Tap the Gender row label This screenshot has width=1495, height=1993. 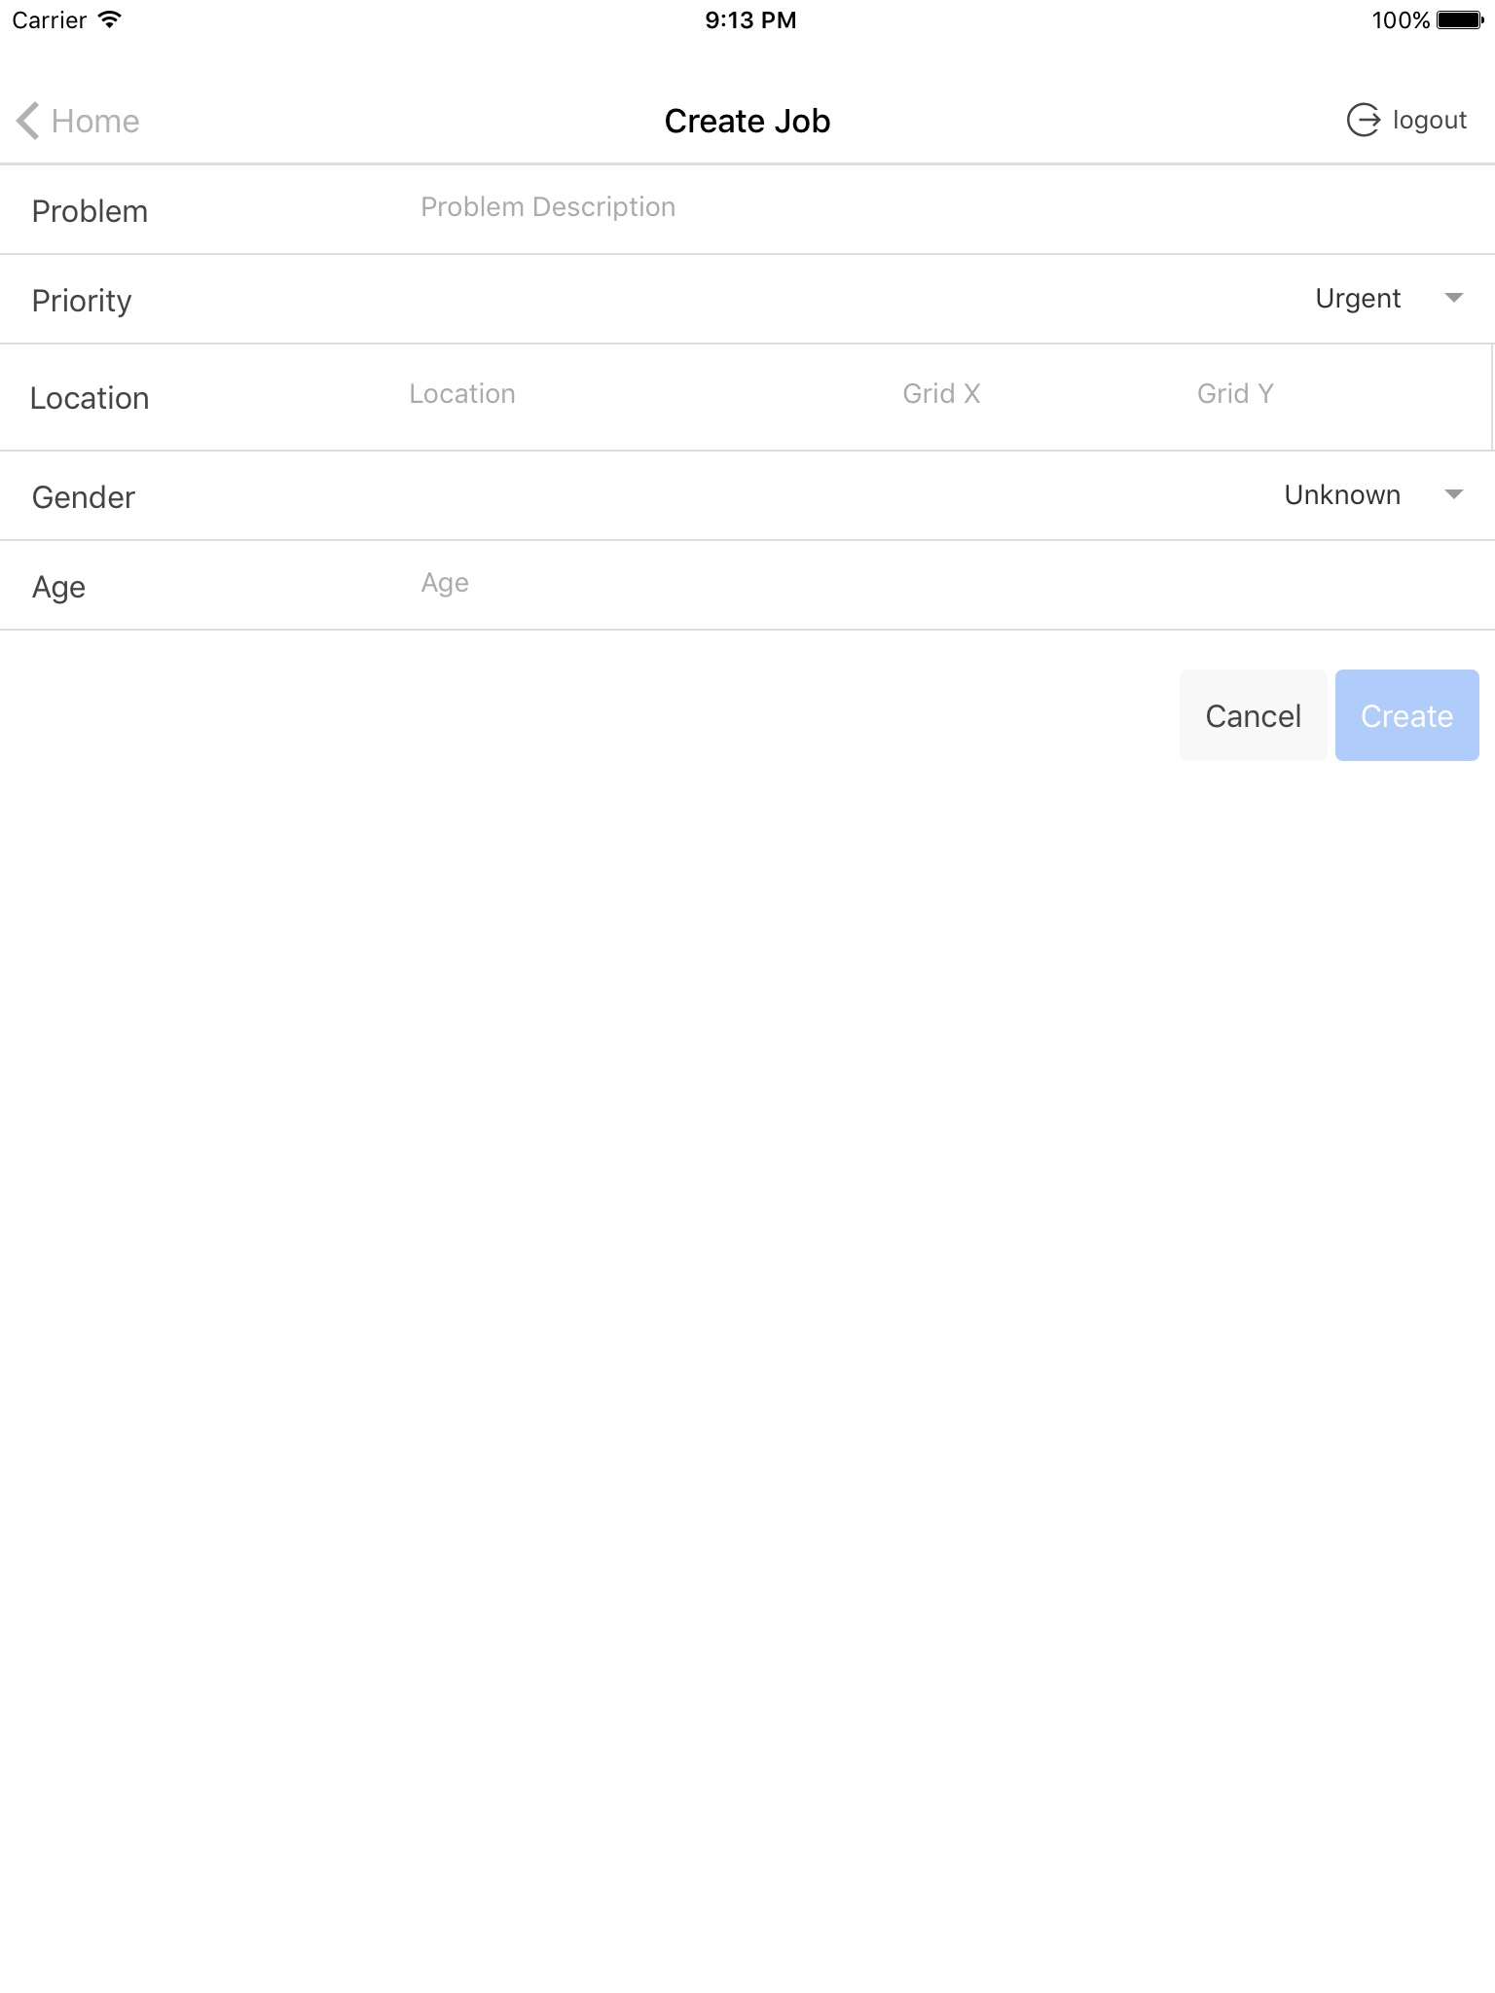click(84, 497)
